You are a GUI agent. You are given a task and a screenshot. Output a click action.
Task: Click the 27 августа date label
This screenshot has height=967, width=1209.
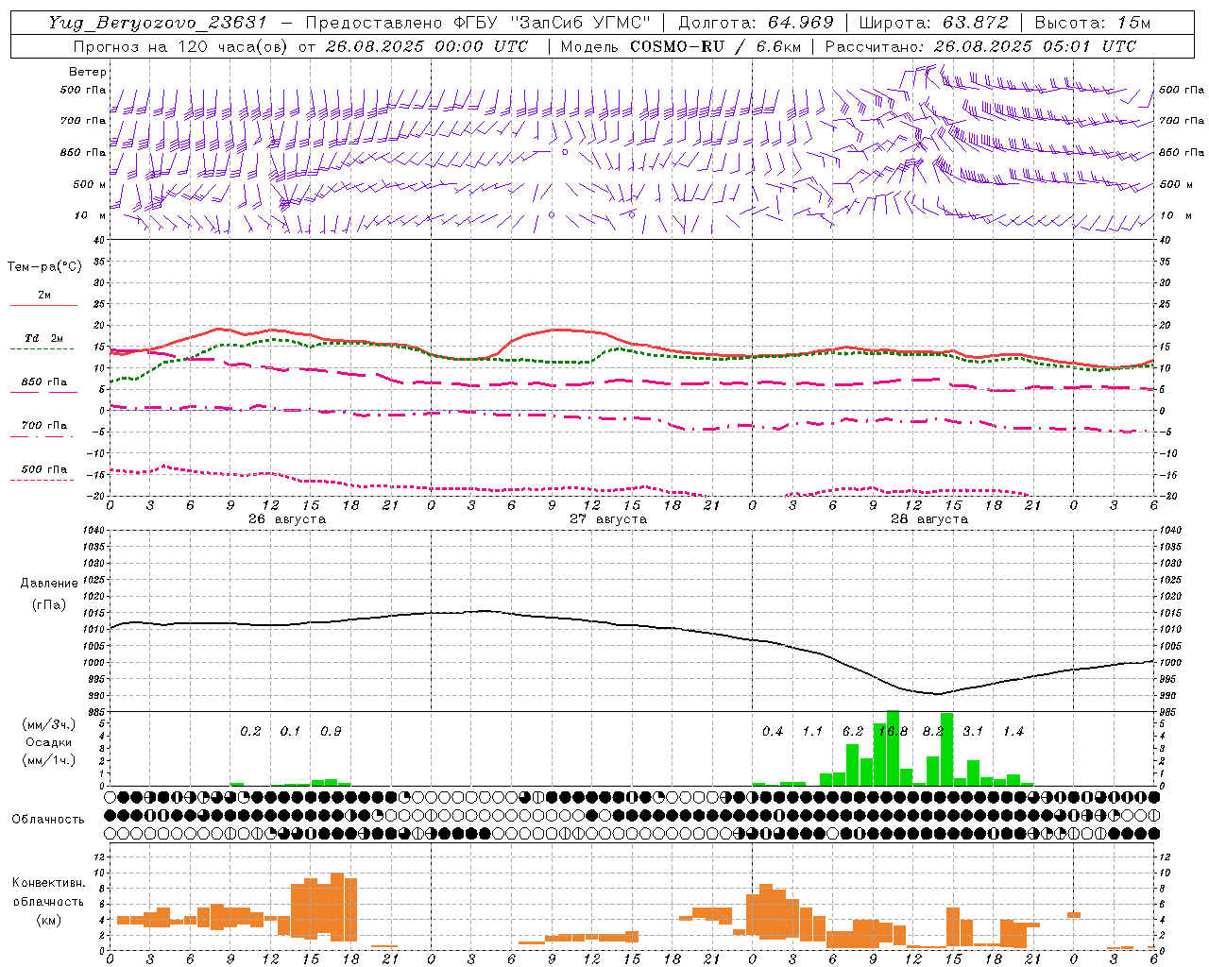608,519
